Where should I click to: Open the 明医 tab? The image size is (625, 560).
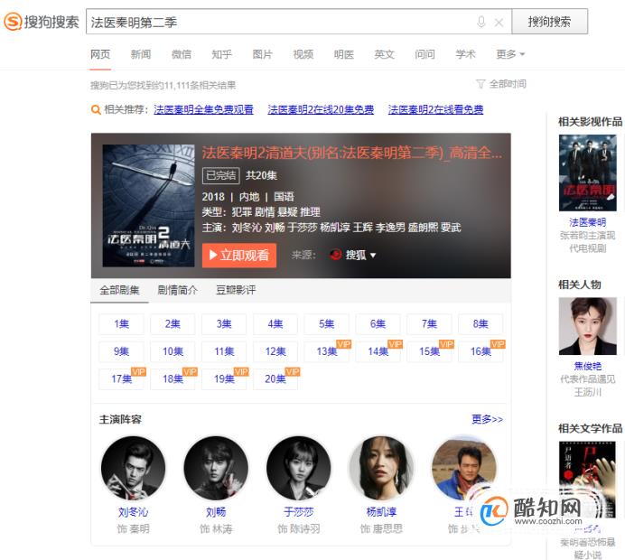[343, 54]
